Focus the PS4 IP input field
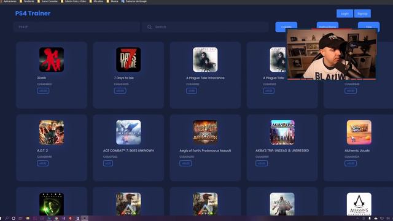393x221 pixels. pos(77,27)
